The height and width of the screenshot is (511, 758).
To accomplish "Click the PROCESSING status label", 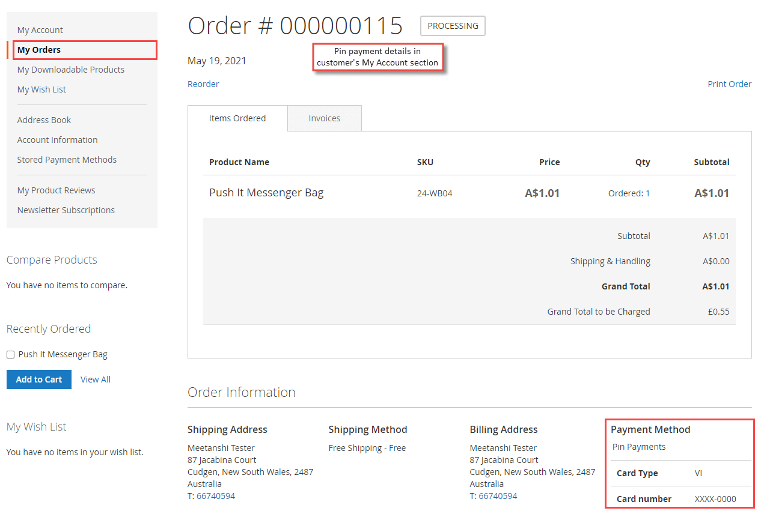I will pos(453,26).
